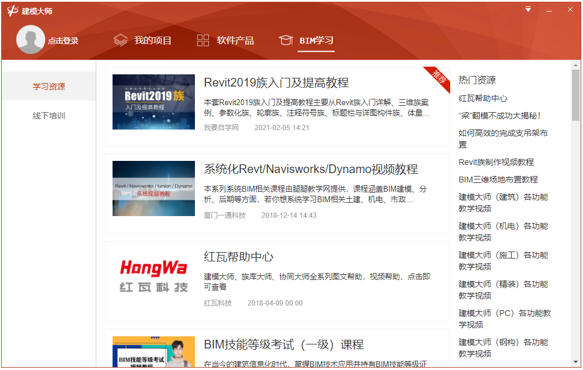583x370 pixels.
Task: Click the date 2018-12-14 14:43
Action: click(289, 215)
